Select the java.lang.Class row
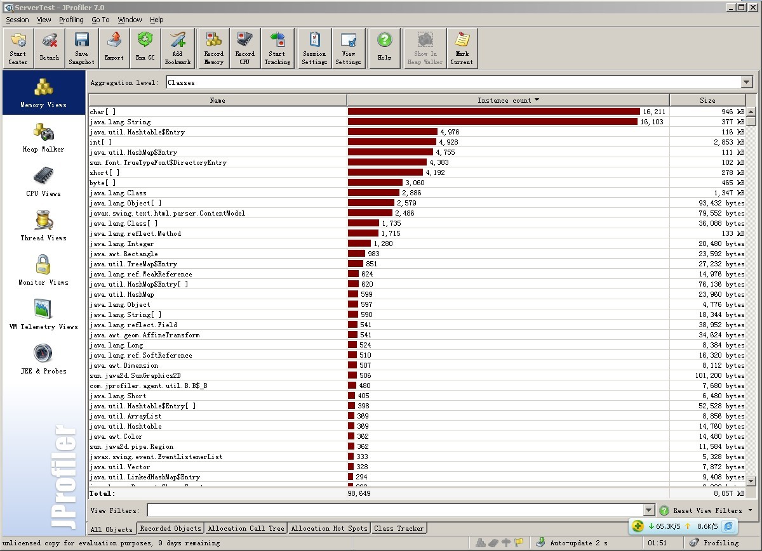Screen dimensions: 762x551 coord(417,193)
